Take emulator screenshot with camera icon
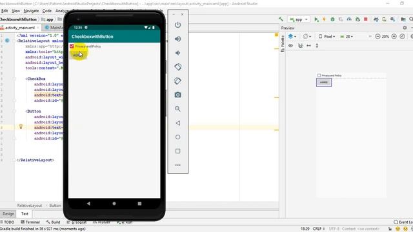Image resolution: width=413 pixels, height=232 pixels. (178, 95)
